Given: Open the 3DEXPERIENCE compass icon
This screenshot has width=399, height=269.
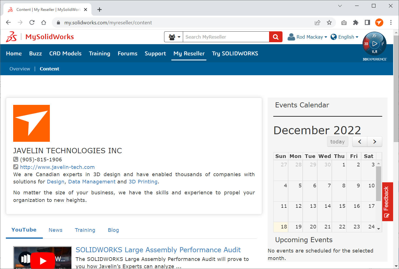Looking at the screenshot, I should (x=374, y=44).
